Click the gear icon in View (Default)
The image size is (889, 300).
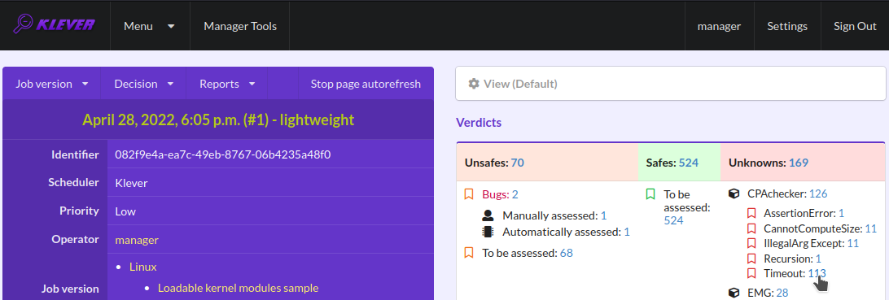click(474, 84)
